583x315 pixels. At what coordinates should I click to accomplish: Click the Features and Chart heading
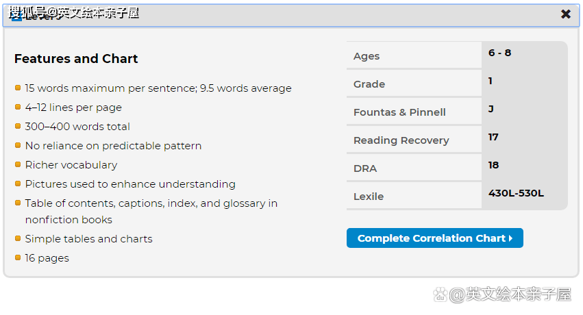(76, 59)
